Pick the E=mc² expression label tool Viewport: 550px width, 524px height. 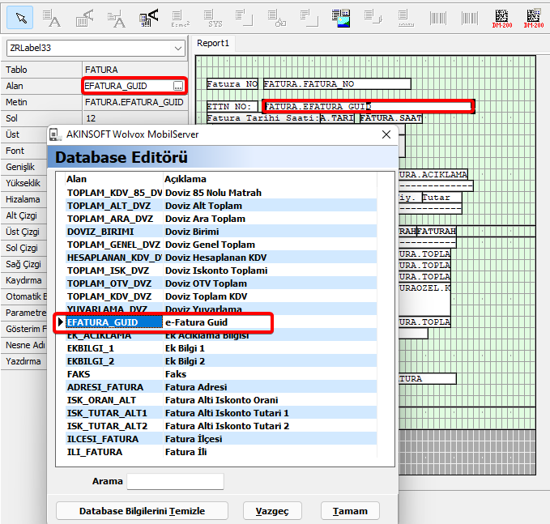pos(181,19)
